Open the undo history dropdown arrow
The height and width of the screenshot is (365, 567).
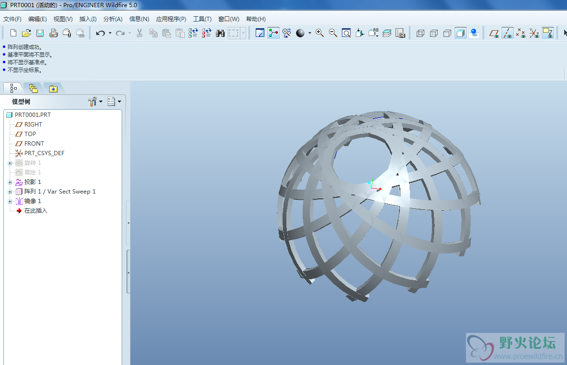tap(110, 33)
